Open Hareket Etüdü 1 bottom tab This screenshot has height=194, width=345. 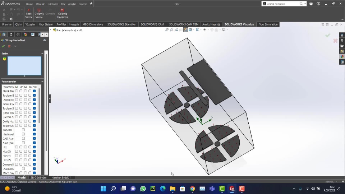[x=61, y=177]
